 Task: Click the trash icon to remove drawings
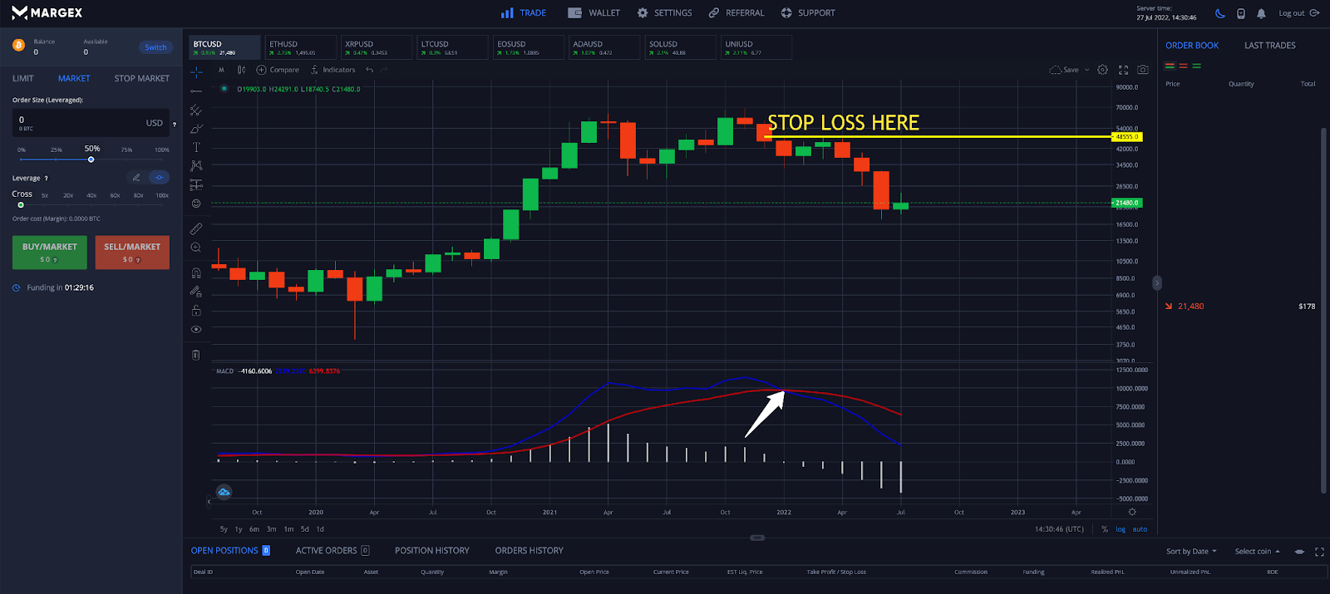[196, 355]
